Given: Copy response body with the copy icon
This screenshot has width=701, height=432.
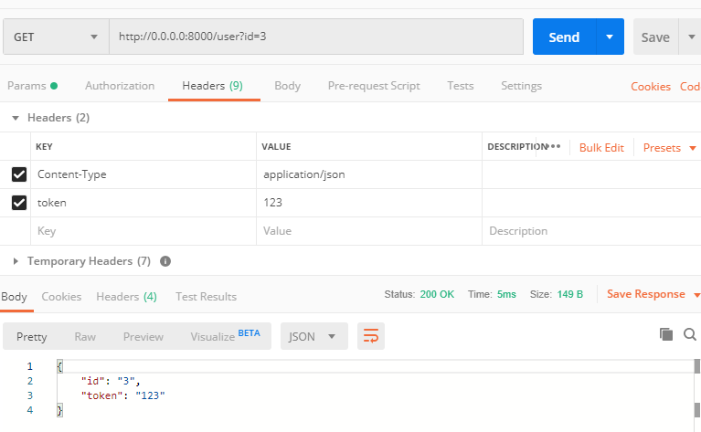Looking at the screenshot, I should (666, 334).
